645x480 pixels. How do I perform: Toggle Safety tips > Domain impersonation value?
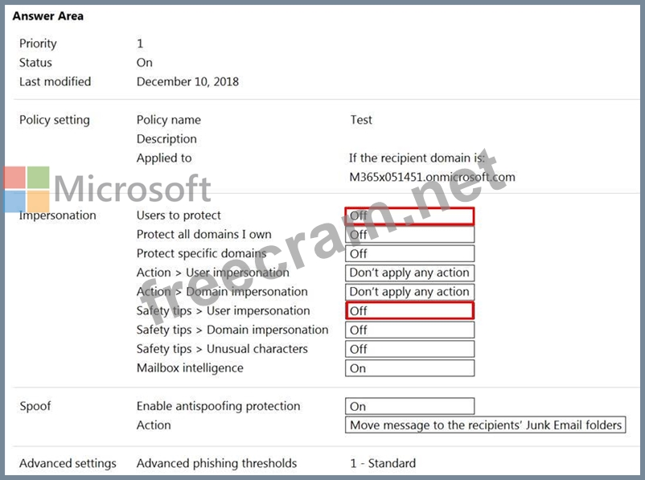tap(409, 330)
